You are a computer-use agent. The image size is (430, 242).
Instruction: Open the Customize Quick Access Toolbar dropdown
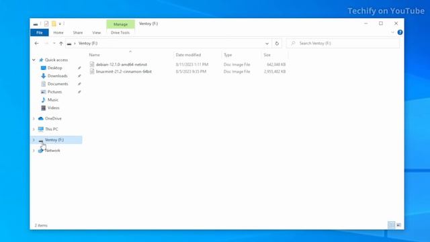click(x=60, y=24)
